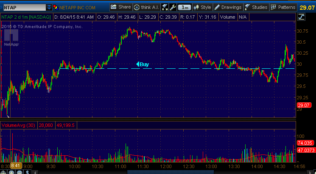Viewport: 316px width, 174px height.
Task: Open the Studies menu
Action: pos(256,7)
